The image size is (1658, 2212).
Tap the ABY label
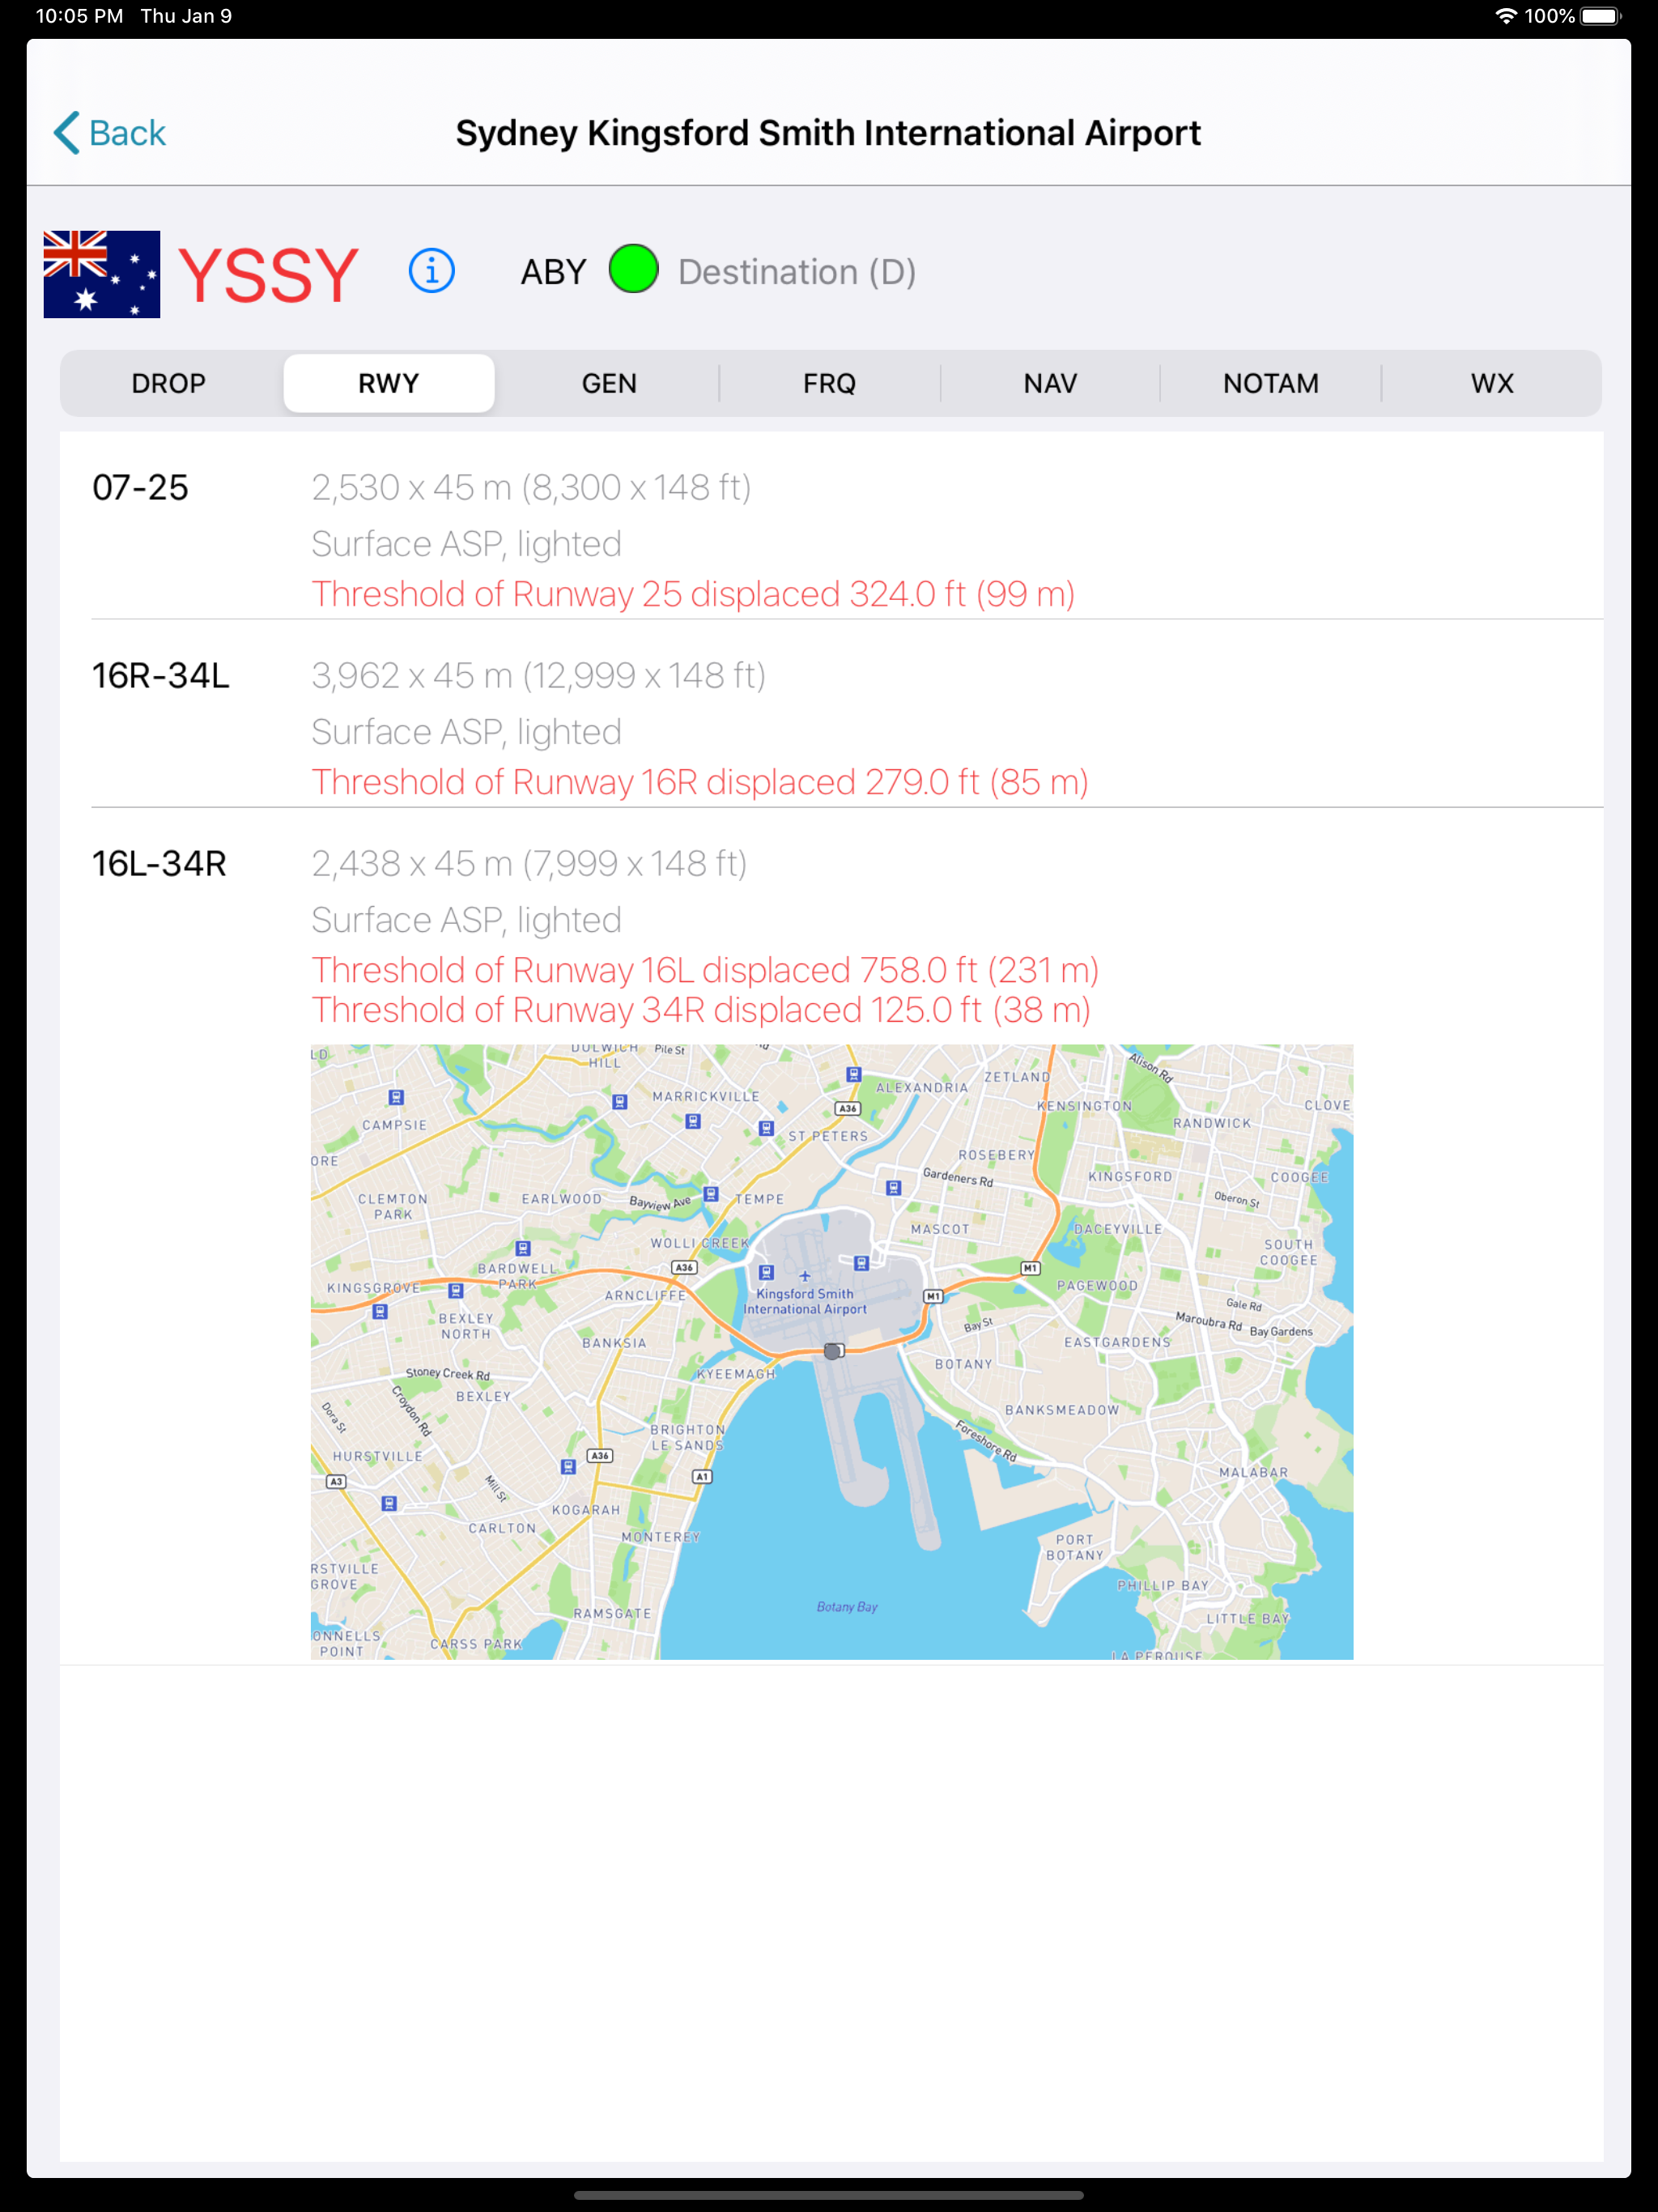[553, 272]
